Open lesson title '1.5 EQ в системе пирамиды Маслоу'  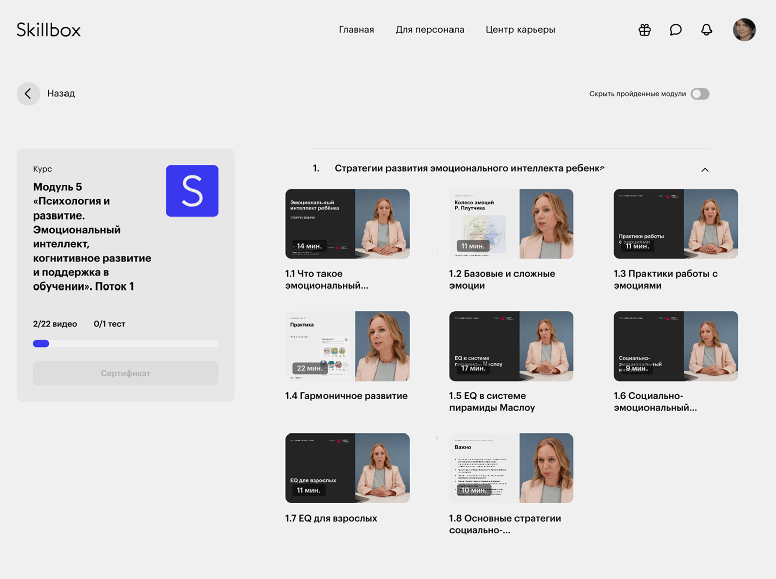[x=491, y=402]
